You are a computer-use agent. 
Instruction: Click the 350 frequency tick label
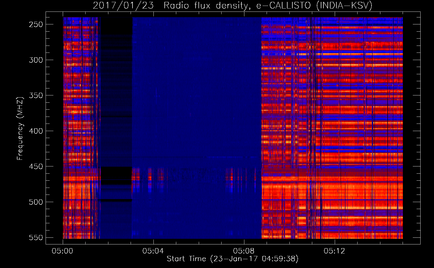click(36, 95)
